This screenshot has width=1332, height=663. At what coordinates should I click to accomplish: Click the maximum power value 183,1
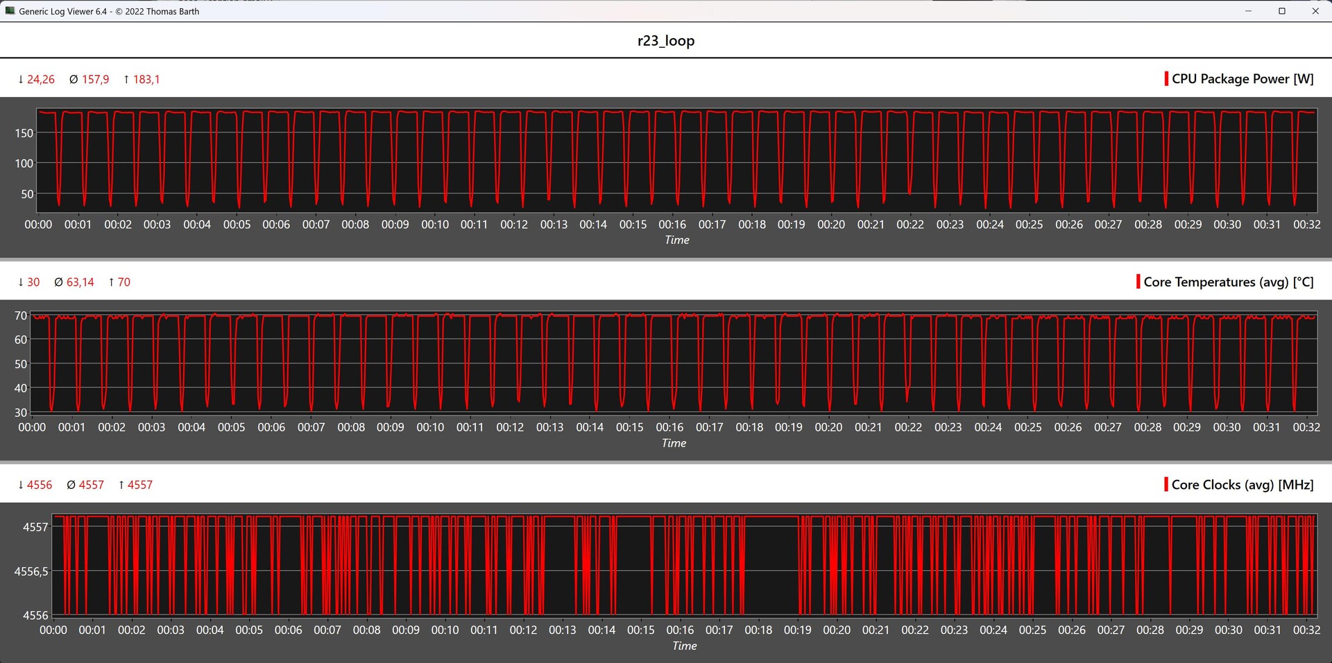click(146, 79)
